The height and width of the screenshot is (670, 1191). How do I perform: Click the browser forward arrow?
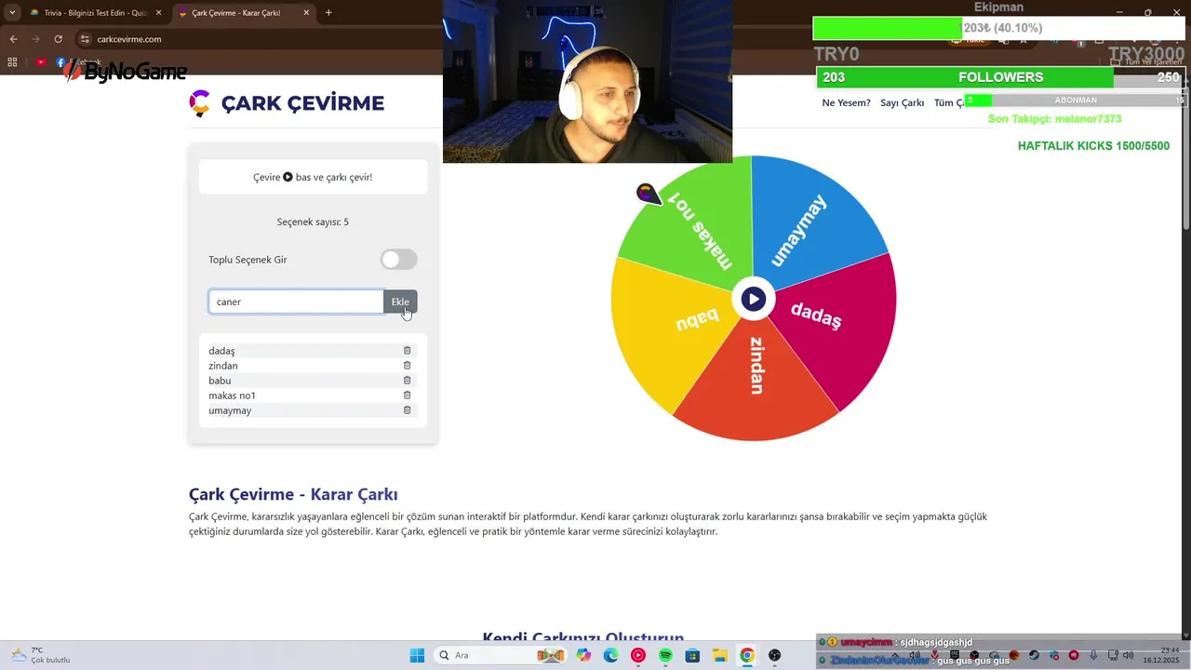pyautogui.click(x=35, y=39)
